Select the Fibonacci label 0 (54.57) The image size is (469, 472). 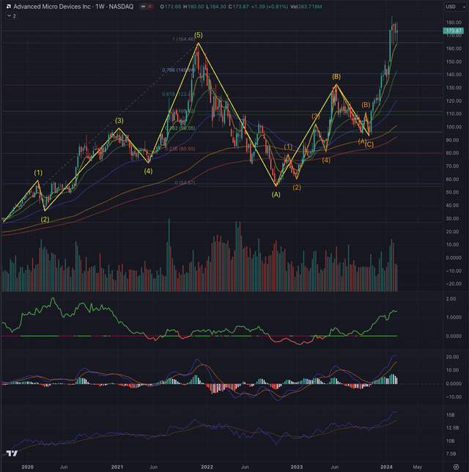point(185,182)
